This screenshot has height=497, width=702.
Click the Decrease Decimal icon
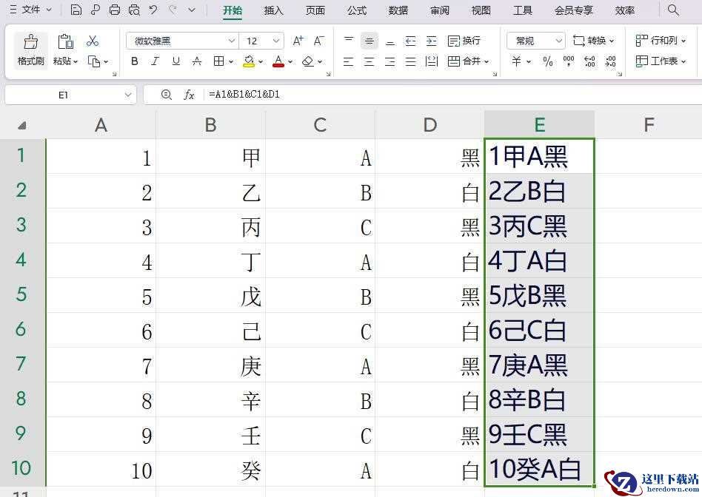(611, 61)
